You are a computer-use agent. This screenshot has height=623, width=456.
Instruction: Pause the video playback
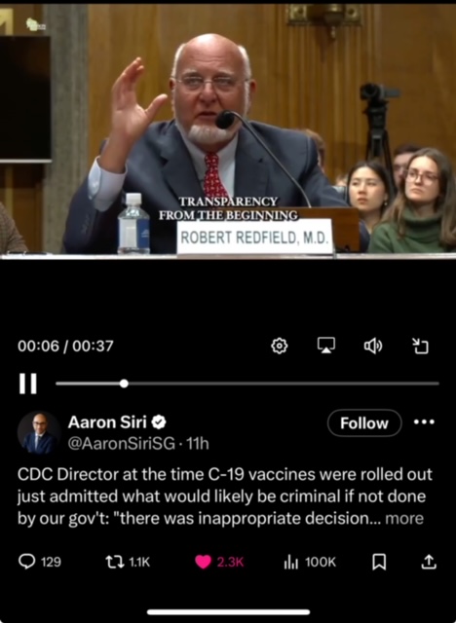click(x=28, y=384)
